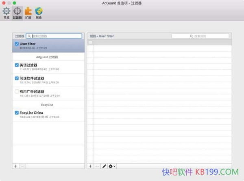Viewport: 244px width, 181px height.
Task: Remove rule using minus icon in rules panel
Action: pos(97,166)
